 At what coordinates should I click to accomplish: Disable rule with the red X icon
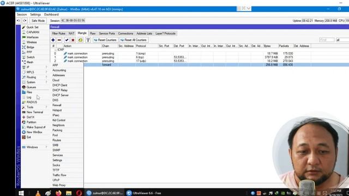pyautogui.click(x=73, y=40)
